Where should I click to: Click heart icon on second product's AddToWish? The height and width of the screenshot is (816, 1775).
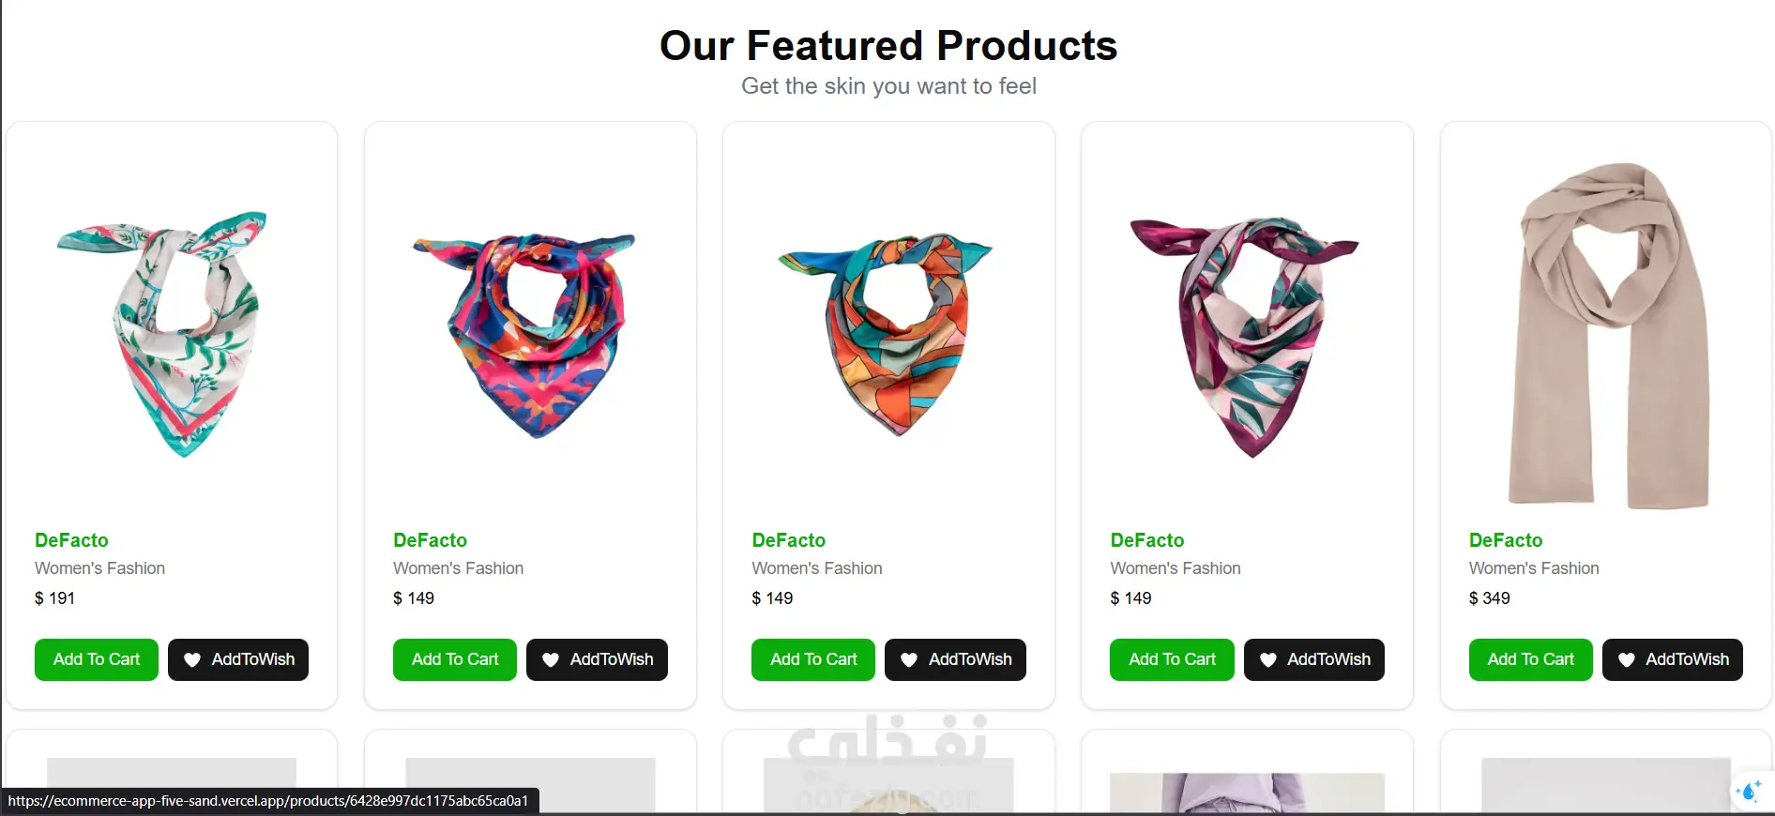tap(551, 659)
